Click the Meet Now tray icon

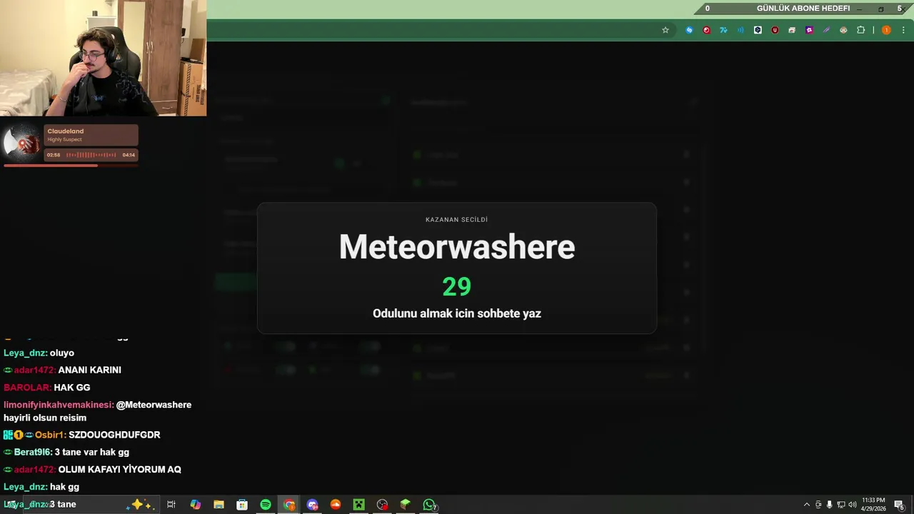click(818, 505)
